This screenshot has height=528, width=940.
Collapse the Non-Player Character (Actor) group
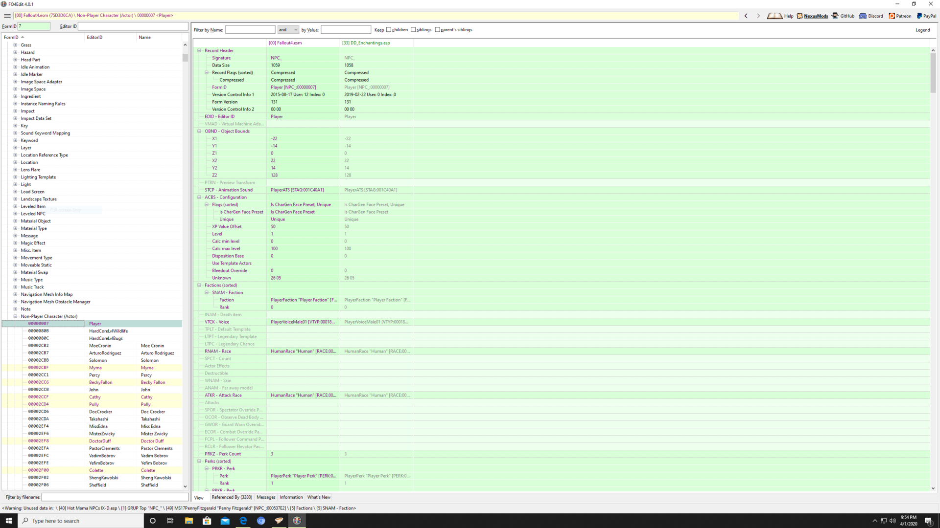15,316
